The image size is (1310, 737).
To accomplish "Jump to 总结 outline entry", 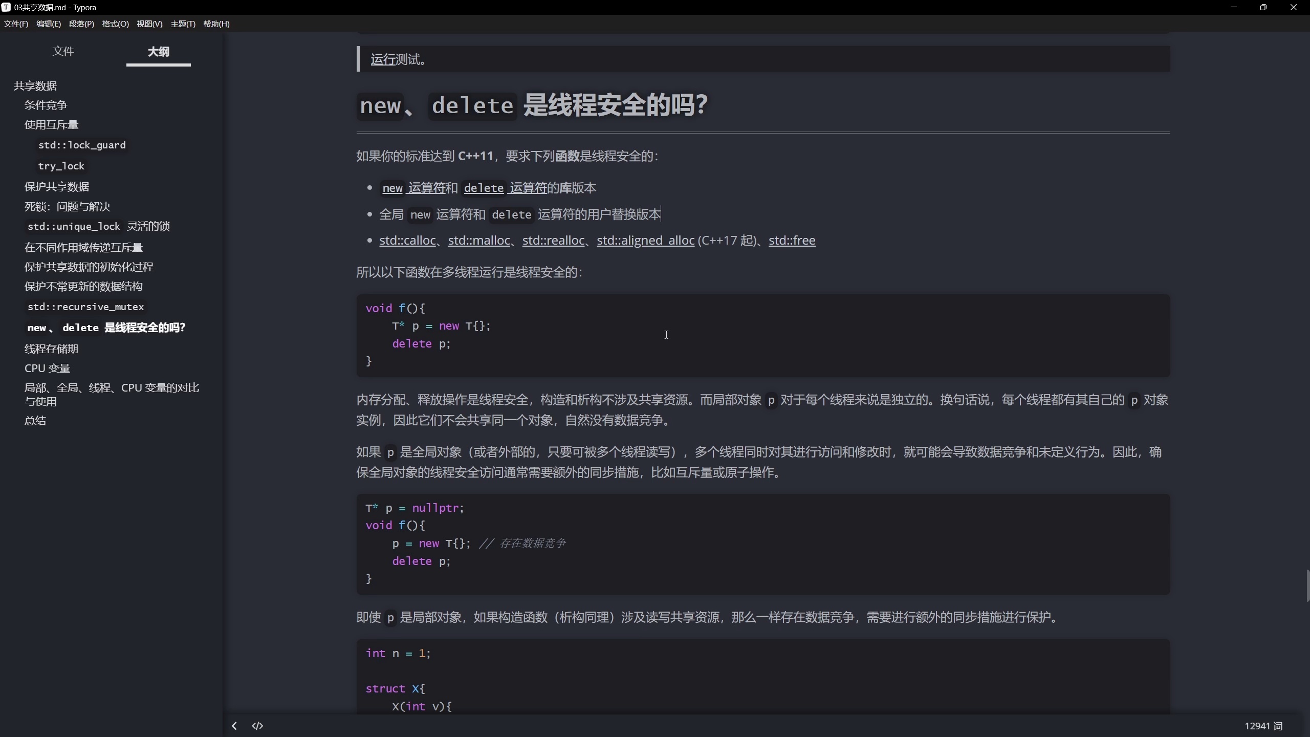I will click(x=35, y=420).
